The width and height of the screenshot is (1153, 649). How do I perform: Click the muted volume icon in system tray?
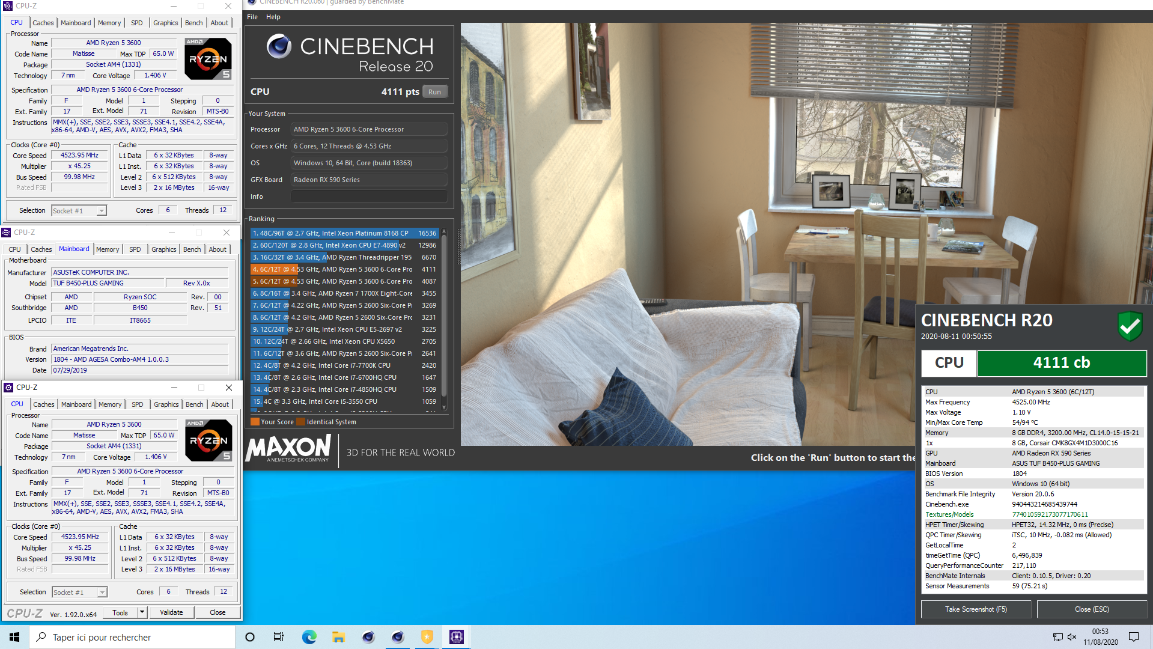pos(1072,637)
